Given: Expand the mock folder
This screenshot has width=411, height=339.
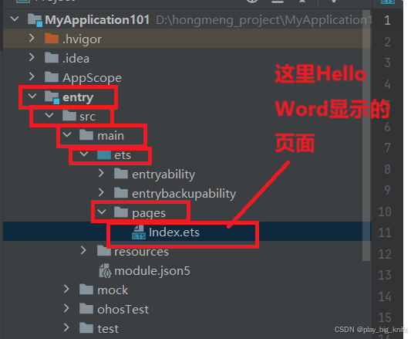Looking at the screenshot, I should click(66, 289).
